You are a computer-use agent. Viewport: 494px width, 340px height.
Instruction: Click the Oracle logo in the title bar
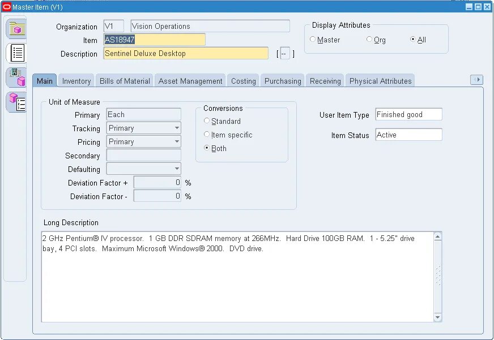[x=6, y=7]
